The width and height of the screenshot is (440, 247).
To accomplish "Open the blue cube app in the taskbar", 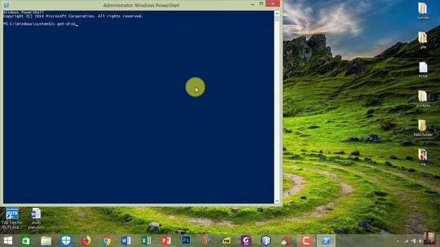I will click(x=266, y=241).
